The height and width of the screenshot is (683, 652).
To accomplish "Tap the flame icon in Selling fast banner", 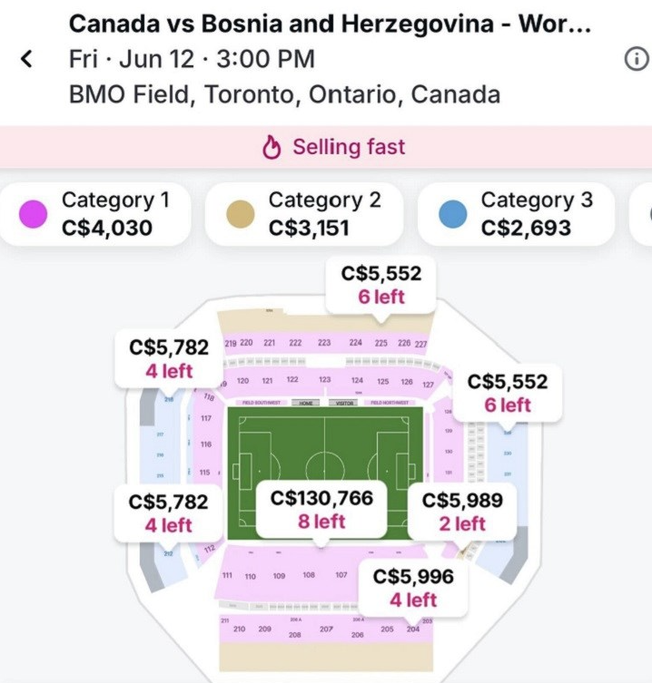I will 272,148.
